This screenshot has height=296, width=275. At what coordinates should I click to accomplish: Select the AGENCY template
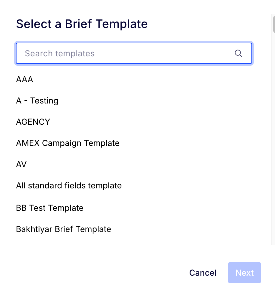[x=33, y=122]
